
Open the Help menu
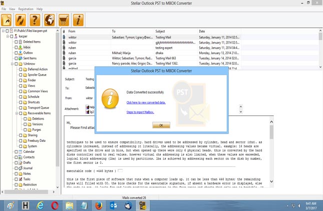(x=40, y=9)
